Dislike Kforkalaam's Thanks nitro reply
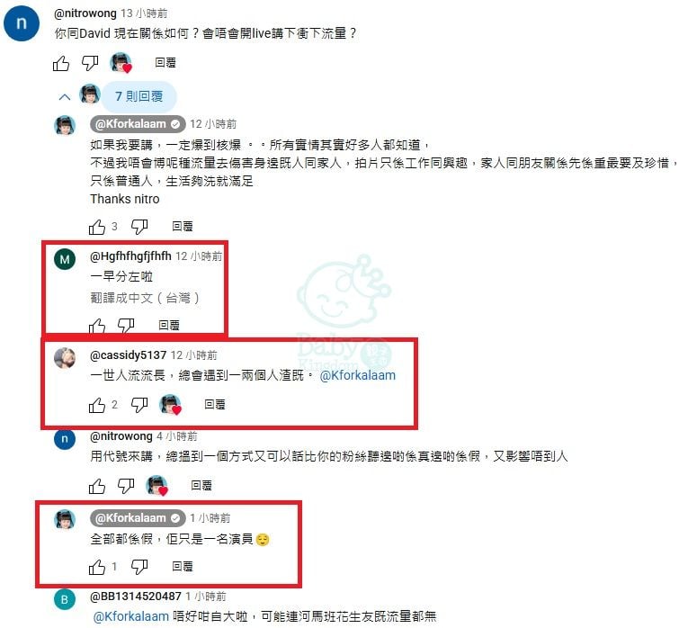Image resolution: width=688 pixels, height=628 pixels. coord(139,227)
